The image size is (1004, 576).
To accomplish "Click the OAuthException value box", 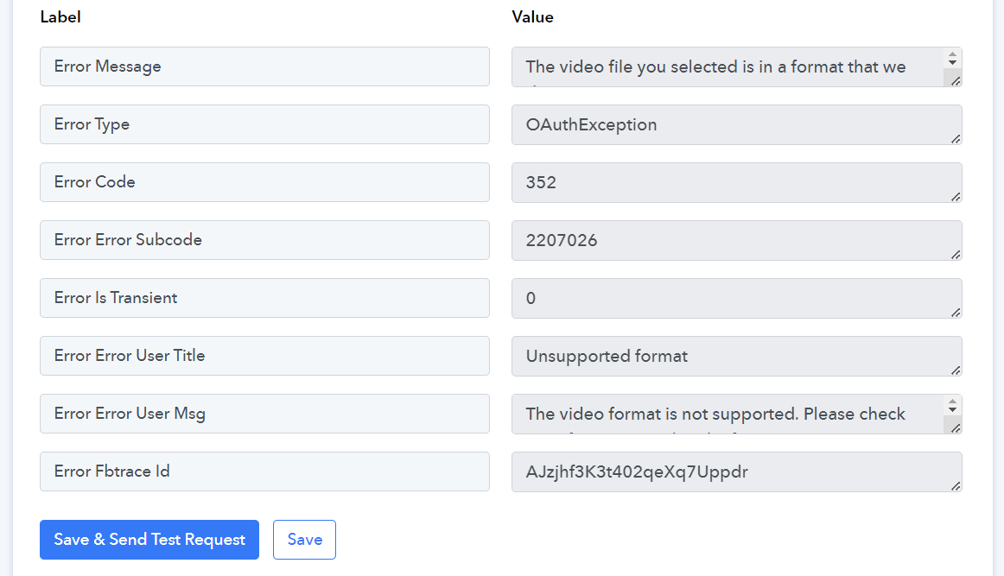I will click(x=736, y=125).
